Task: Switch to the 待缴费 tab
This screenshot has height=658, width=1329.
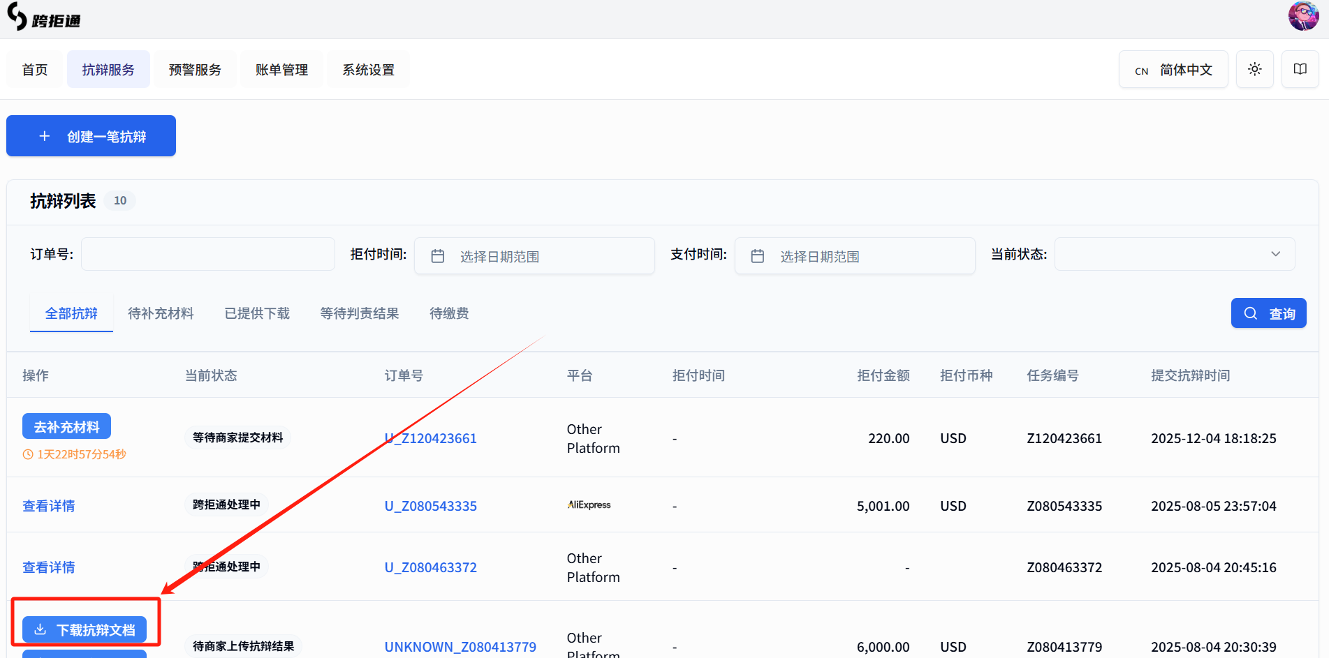Action: [449, 313]
